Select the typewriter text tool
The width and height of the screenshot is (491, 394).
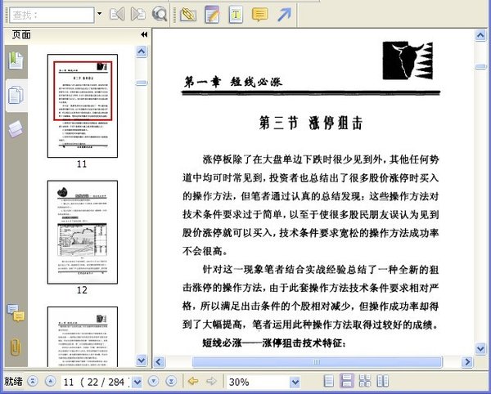click(x=236, y=15)
